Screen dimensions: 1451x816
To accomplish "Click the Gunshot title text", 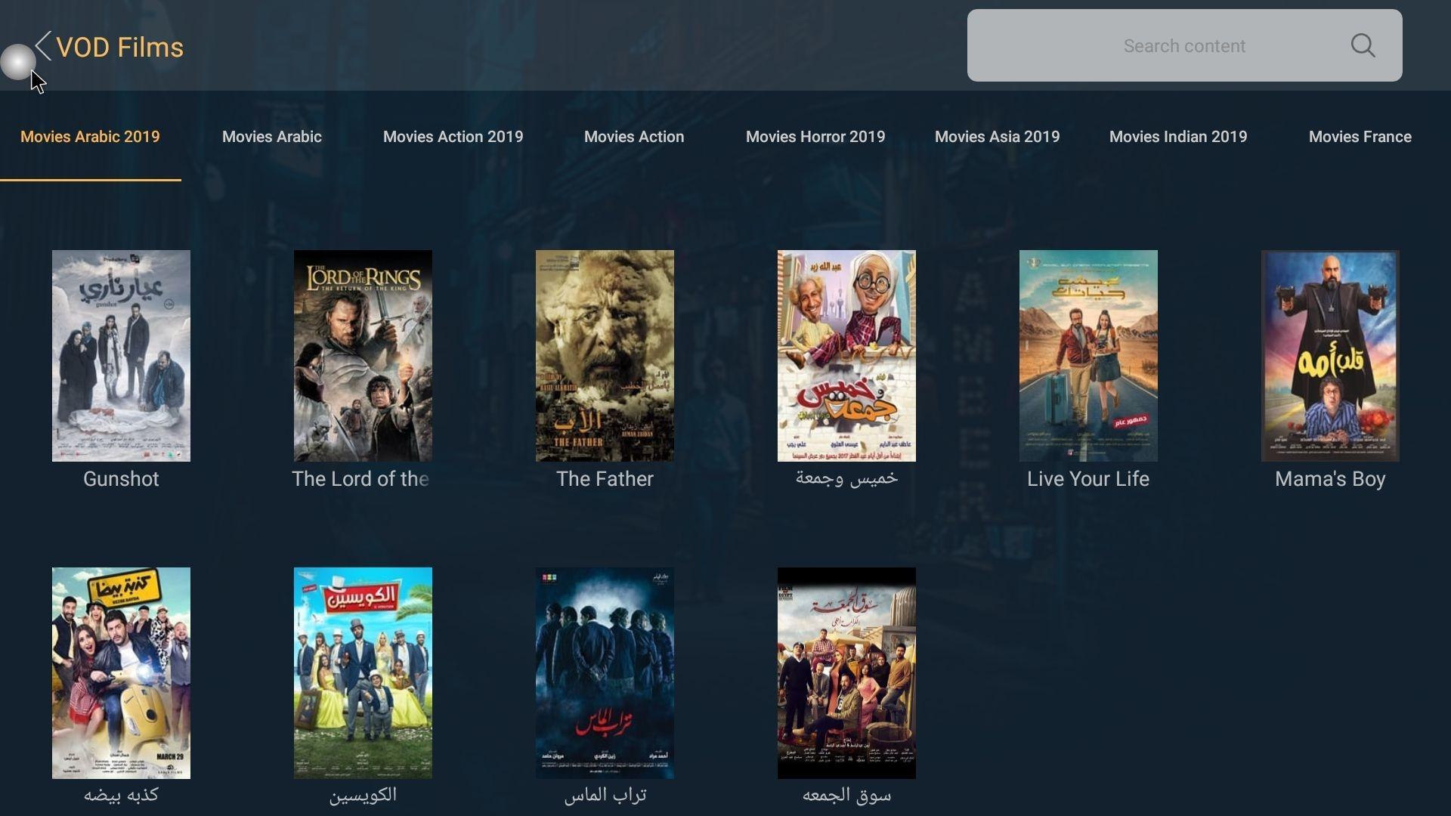I will point(121,479).
